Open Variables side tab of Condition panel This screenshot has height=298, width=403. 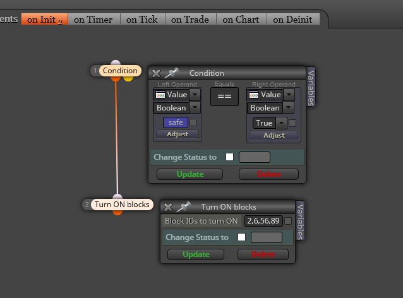[311, 88]
